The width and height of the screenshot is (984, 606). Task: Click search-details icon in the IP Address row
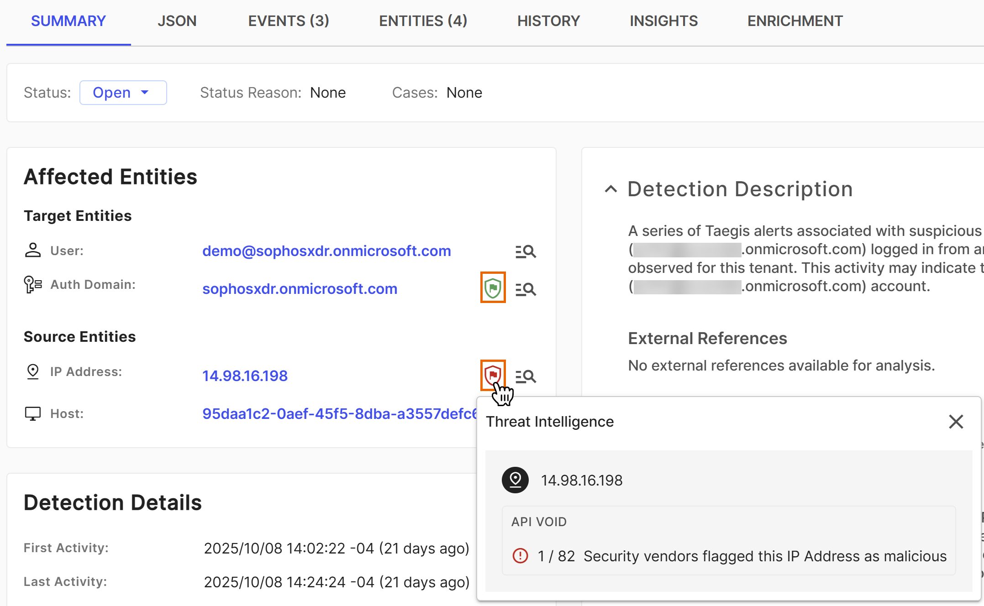(x=526, y=376)
